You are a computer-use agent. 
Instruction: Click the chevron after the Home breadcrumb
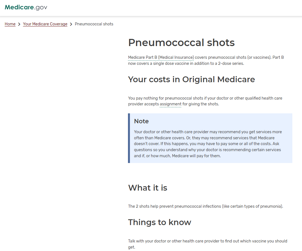point(18,24)
